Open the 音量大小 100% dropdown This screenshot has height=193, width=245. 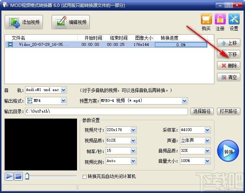207,161
